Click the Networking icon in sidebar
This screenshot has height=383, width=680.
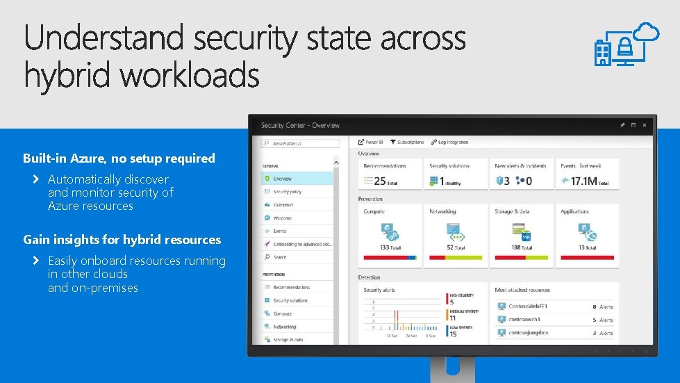pos(267,326)
